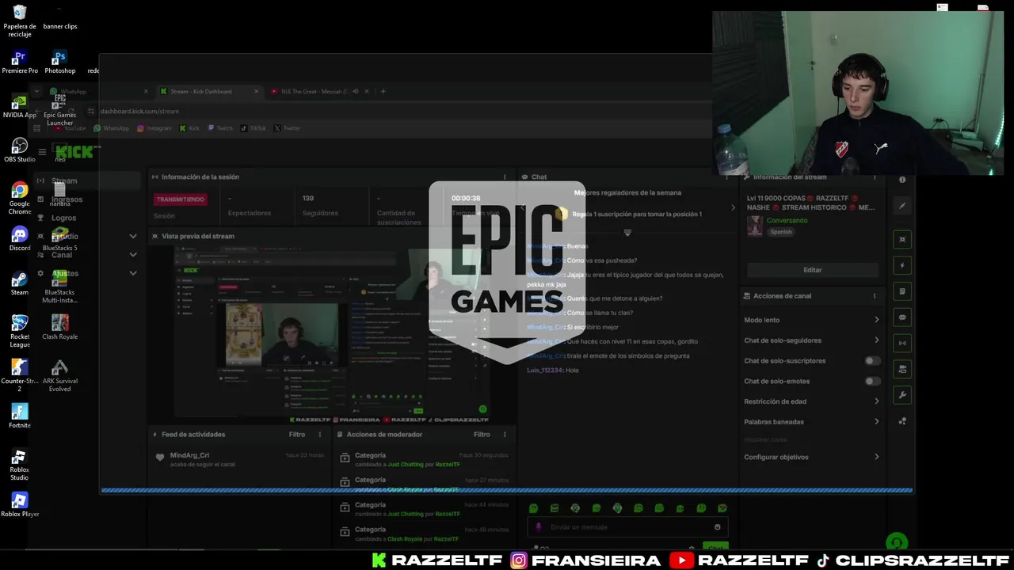Open ARK Survival Evolved desktop shortcut
The height and width of the screenshot is (570, 1014).
click(x=59, y=376)
